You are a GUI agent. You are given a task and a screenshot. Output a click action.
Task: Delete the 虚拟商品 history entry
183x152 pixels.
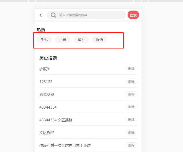click(131, 94)
